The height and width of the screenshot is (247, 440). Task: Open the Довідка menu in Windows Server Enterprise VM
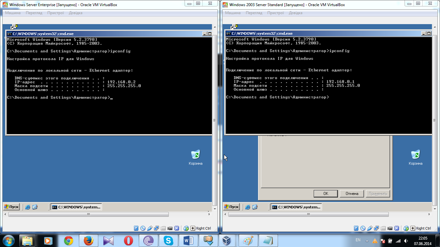(x=75, y=13)
